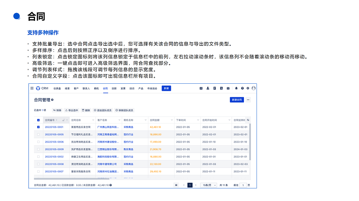This screenshot has width=359, height=201.
Task: Switch to the 商机 tab
Action: coord(96,89)
